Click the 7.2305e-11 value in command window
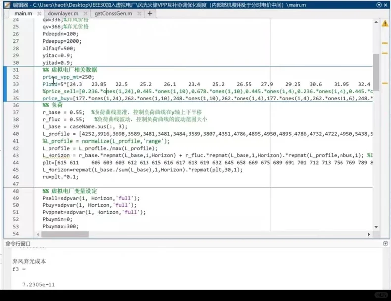This screenshot has width=391, height=301. 39,285
